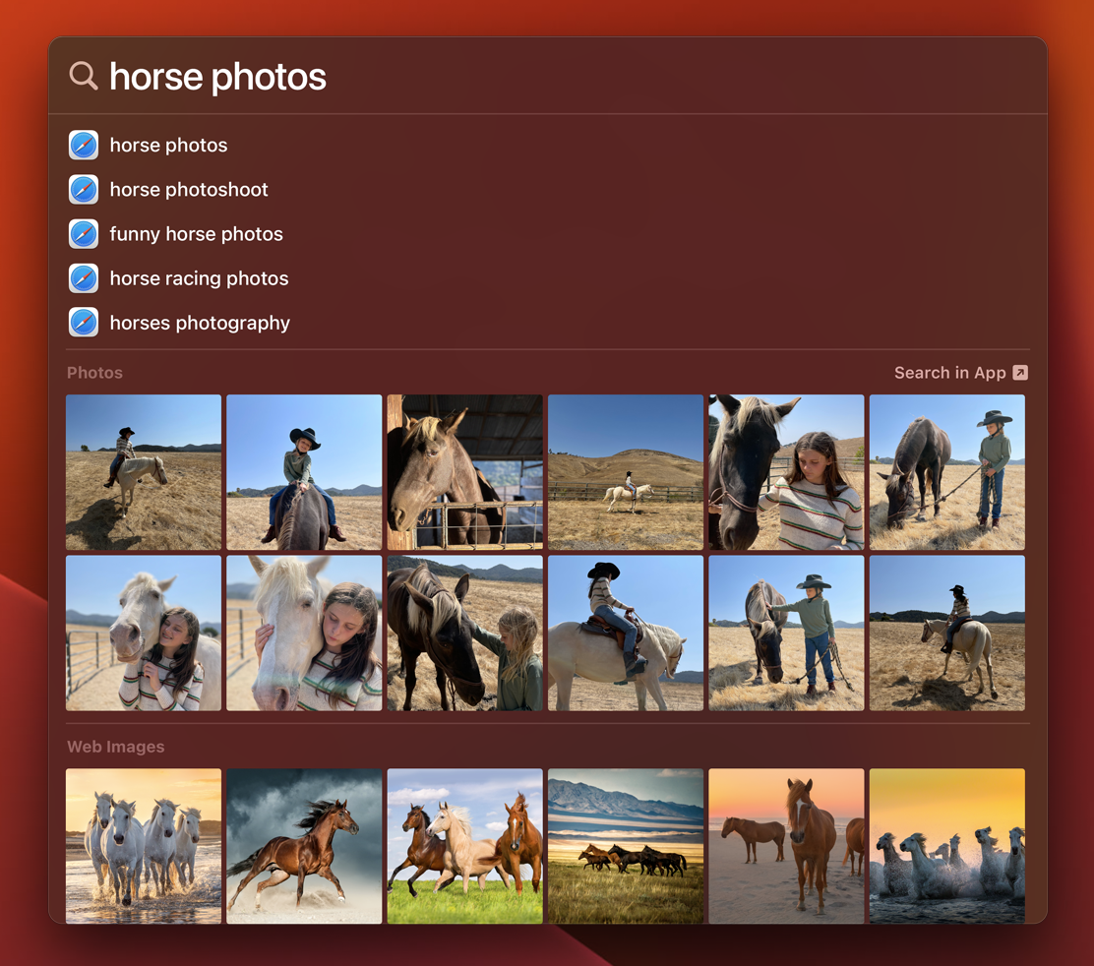Open photo of brown horse in barn stall
Image resolution: width=1094 pixels, height=966 pixels.
coord(465,472)
